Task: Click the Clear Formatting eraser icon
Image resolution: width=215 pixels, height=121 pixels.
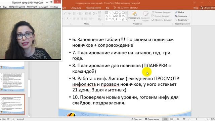Action: tap(70, 13)
